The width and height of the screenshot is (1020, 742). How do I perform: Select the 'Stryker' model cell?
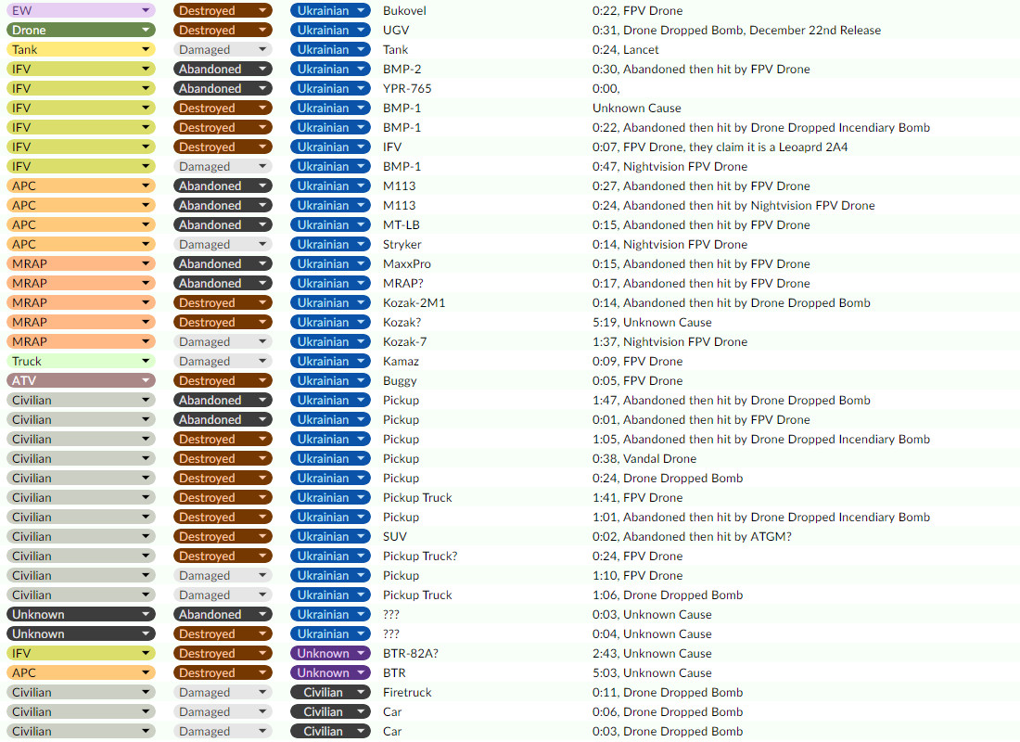pyautogui.click(x=402, y=244)
